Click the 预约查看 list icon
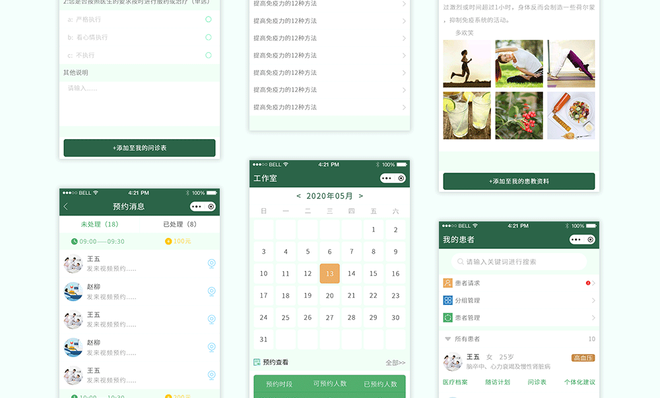Image resolution: width=660 pixels, height=398 pixels. click(257, 362)
